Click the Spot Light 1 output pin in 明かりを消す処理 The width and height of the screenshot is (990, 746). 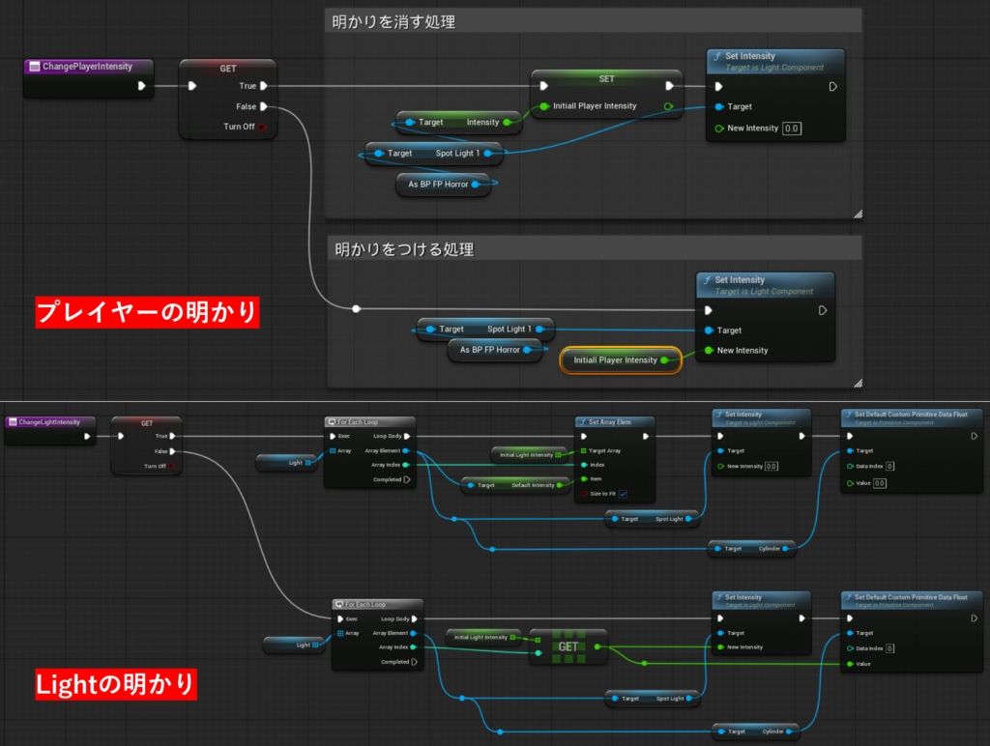[x=488, y=154]
